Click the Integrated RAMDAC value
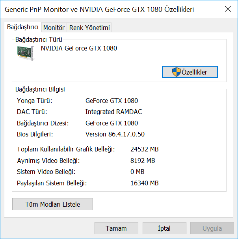 [x=113, y=112]
